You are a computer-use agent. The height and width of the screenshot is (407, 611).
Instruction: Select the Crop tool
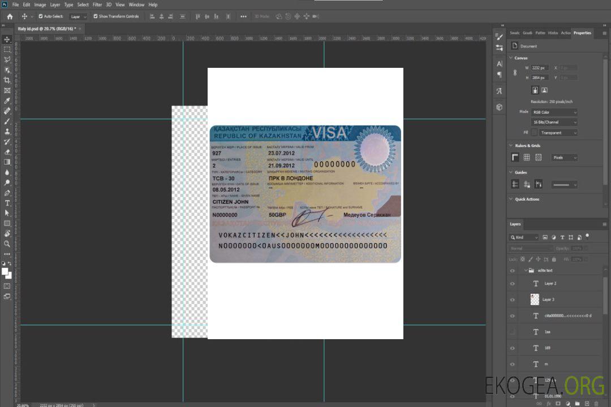coord(7,80)
